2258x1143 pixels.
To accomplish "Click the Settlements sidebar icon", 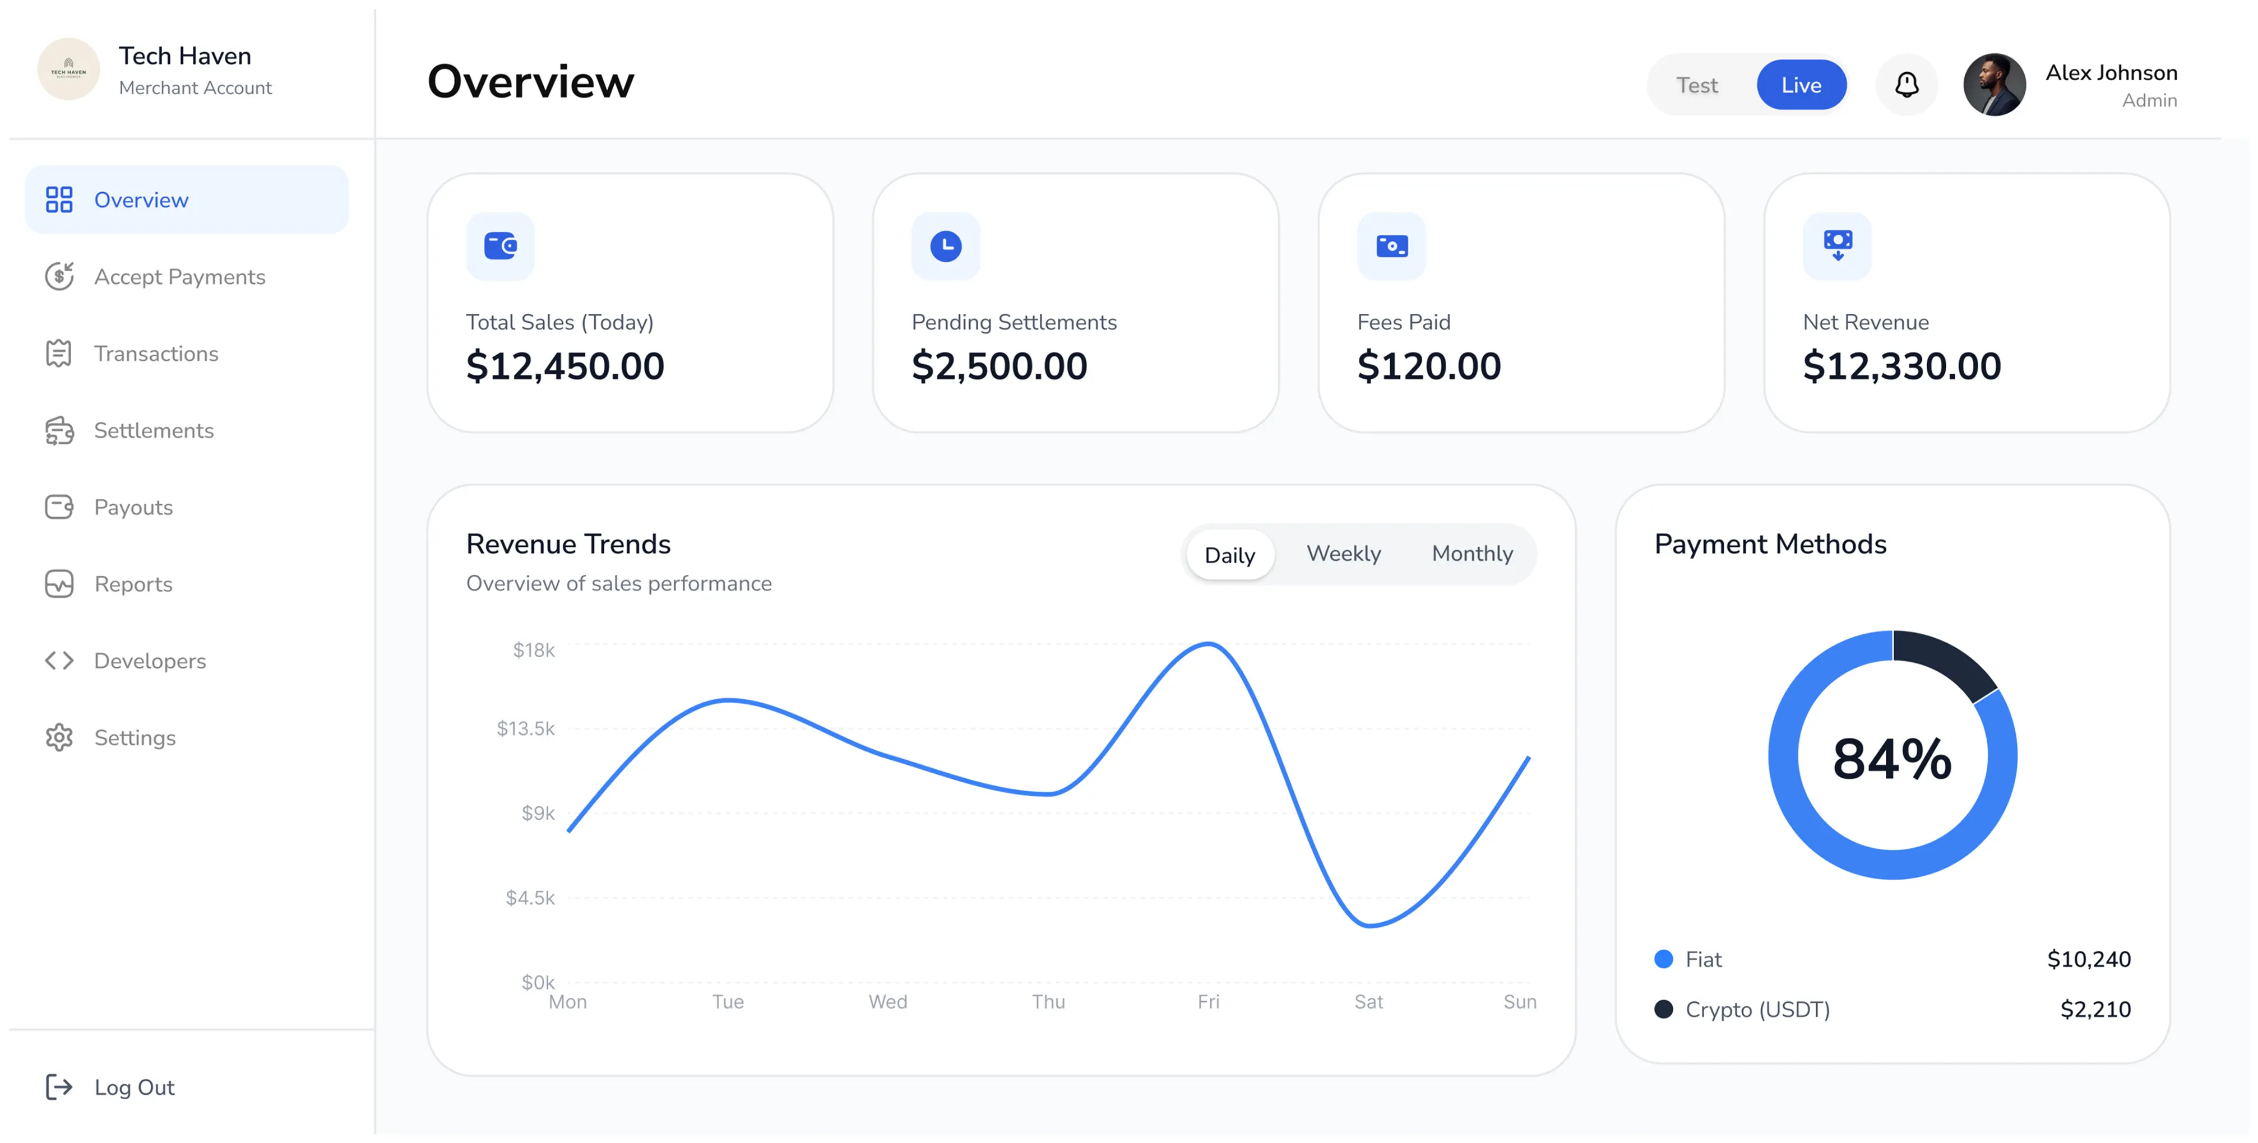I will coord(59,430).
